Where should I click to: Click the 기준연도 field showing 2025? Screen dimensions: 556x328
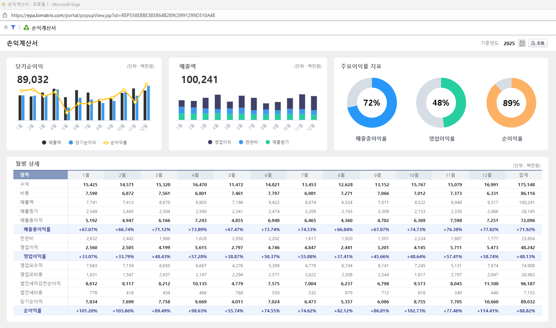509,43
